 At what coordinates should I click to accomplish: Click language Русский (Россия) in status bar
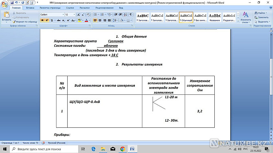click(57, 143)
